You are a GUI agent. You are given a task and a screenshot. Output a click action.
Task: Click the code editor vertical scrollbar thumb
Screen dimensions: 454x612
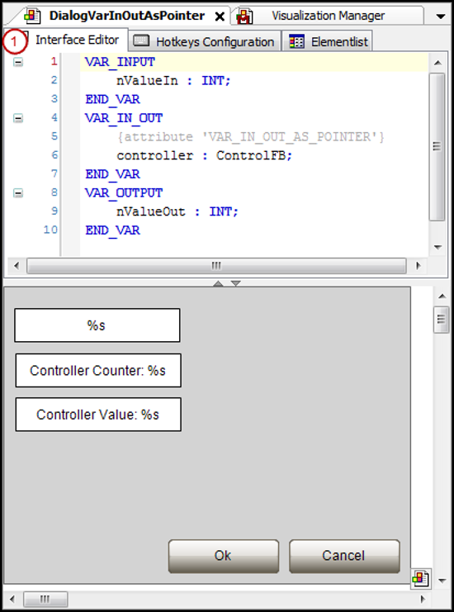437,147
